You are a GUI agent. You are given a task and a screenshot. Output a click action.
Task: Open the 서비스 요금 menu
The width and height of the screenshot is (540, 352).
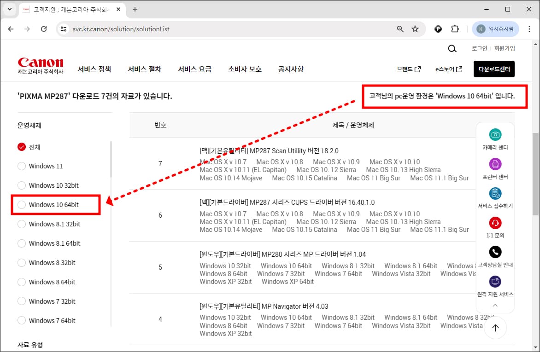[x=194, y=69]
